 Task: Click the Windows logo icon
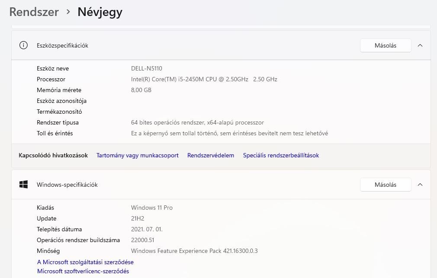(24, 185)
